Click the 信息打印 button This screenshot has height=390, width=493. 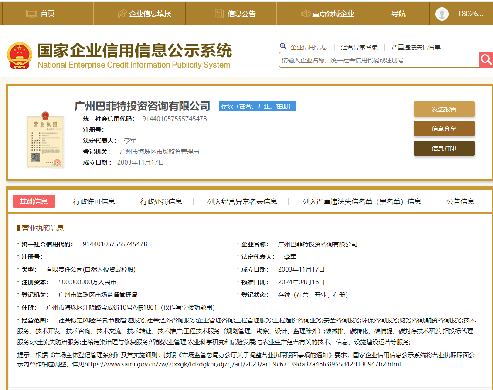(x=444, y=148)
